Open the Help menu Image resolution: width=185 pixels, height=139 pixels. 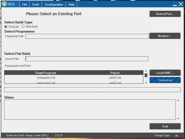tap(71, 4)
